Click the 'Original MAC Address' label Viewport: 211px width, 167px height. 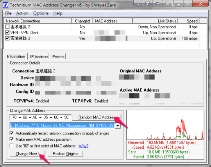(141, 71)
